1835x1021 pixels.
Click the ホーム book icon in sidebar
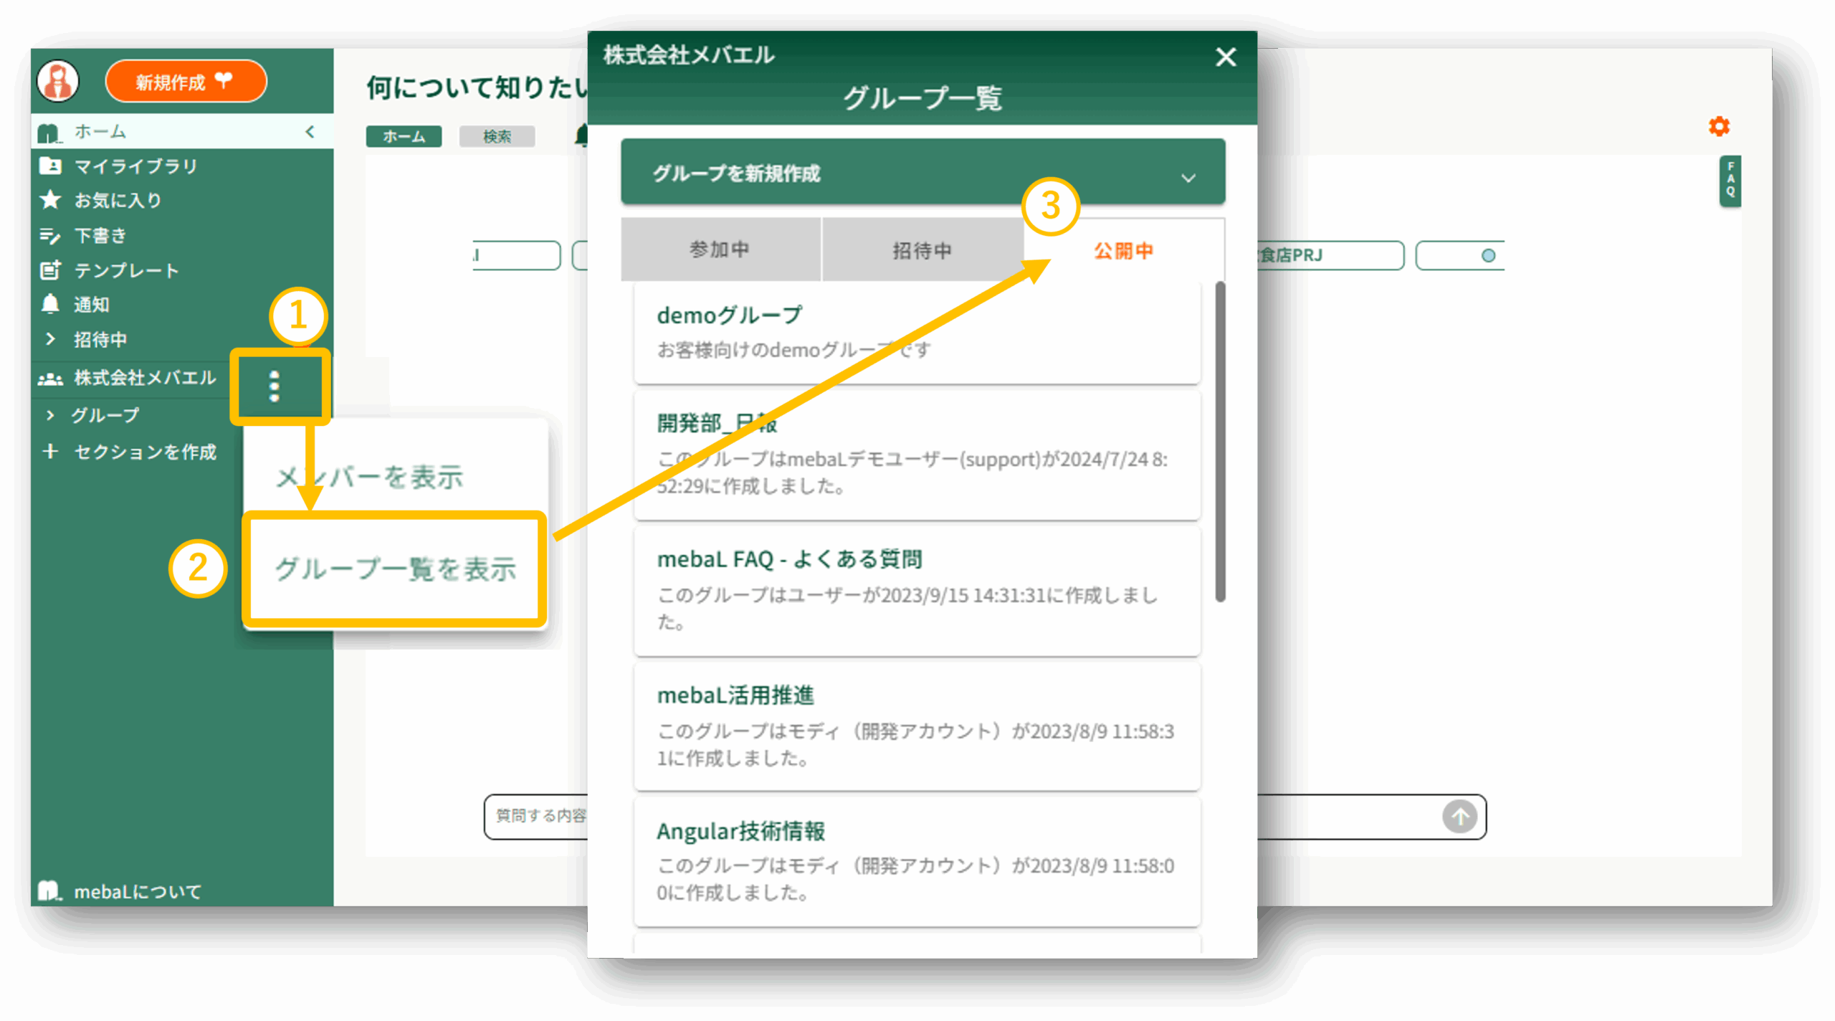[x=49, y=132]
